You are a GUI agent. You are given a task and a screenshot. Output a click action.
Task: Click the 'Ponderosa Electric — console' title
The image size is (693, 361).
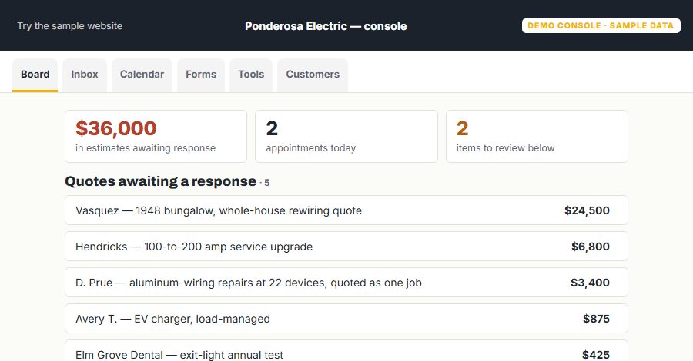tap(326, 26)
